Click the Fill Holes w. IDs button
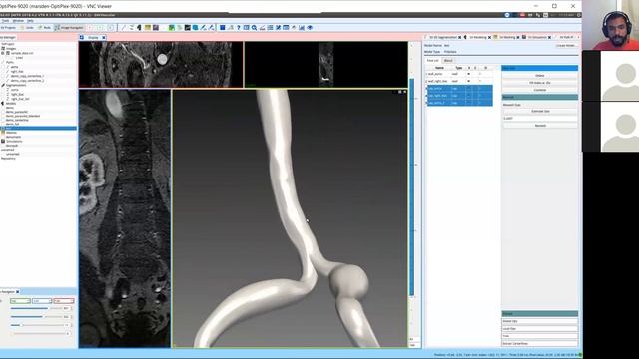 (x=539, y=83)
